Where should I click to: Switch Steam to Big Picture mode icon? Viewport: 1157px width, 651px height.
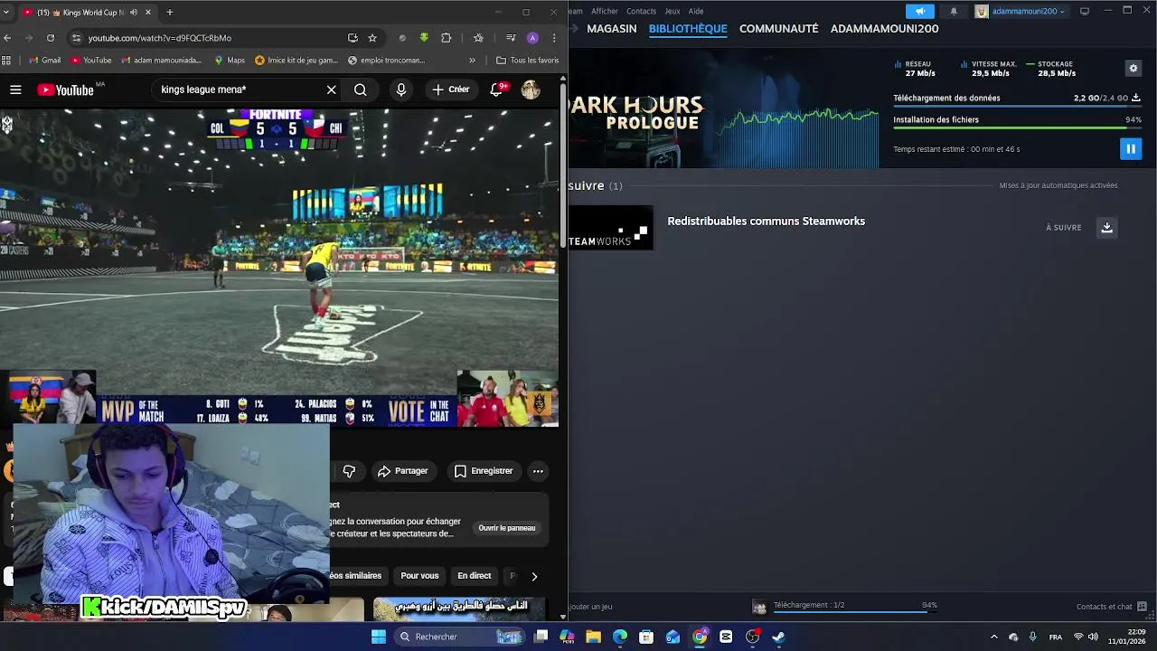1085,11
